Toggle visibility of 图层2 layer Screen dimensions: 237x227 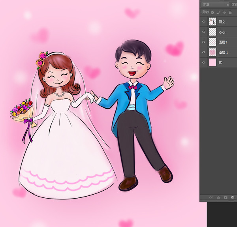click(204, 42)
